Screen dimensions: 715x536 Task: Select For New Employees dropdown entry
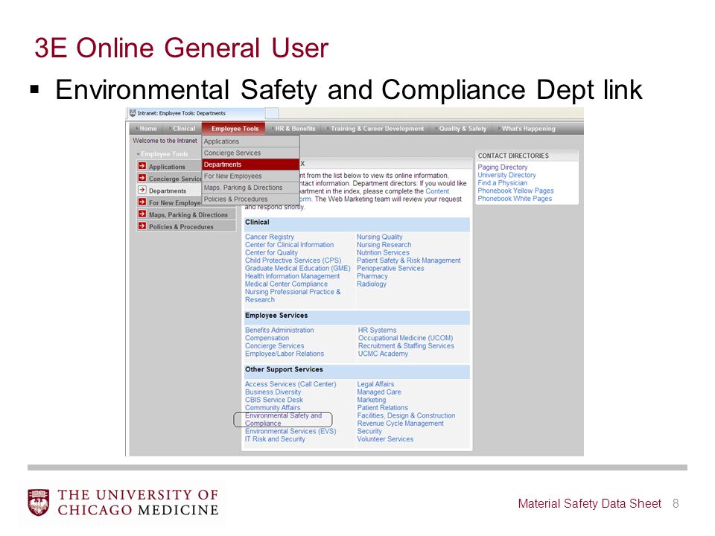250,176
